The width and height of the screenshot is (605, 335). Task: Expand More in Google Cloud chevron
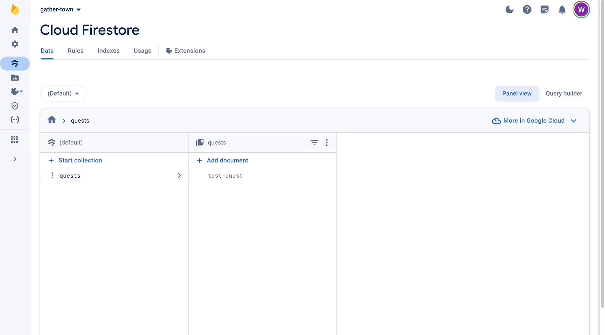(573, 121)
